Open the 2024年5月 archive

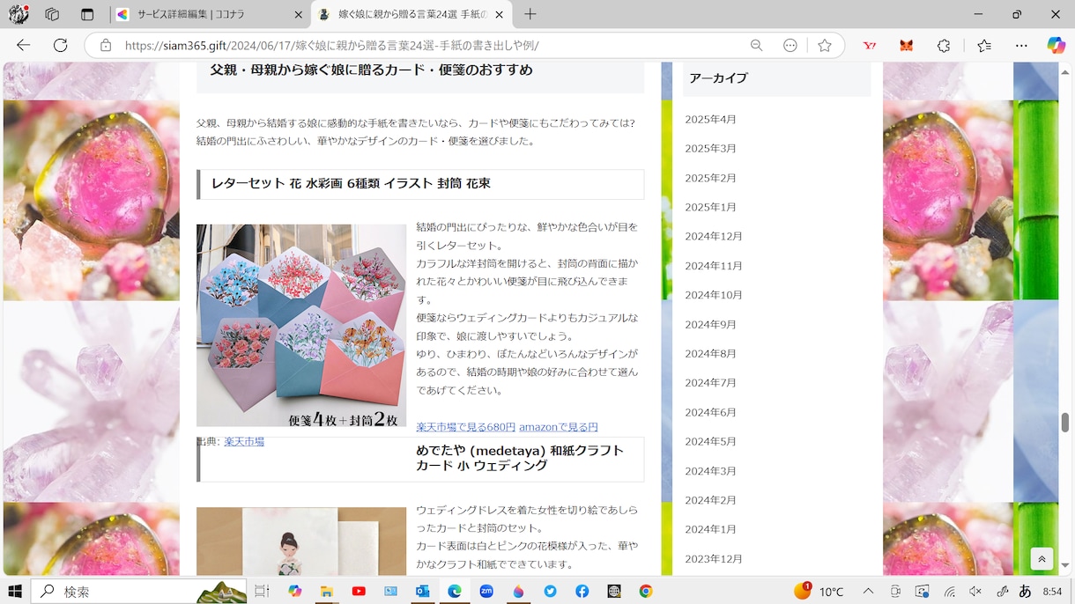coord(710,441)
